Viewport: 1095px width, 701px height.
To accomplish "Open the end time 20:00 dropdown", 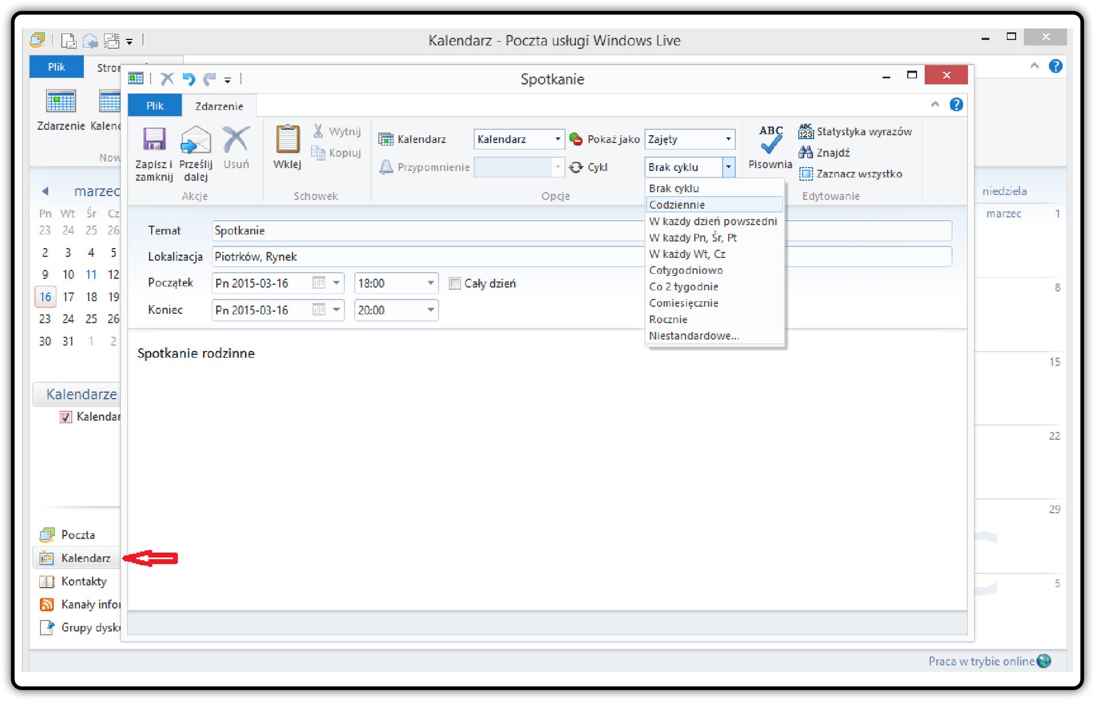I will pyautogui.click(x=431, y=310).
